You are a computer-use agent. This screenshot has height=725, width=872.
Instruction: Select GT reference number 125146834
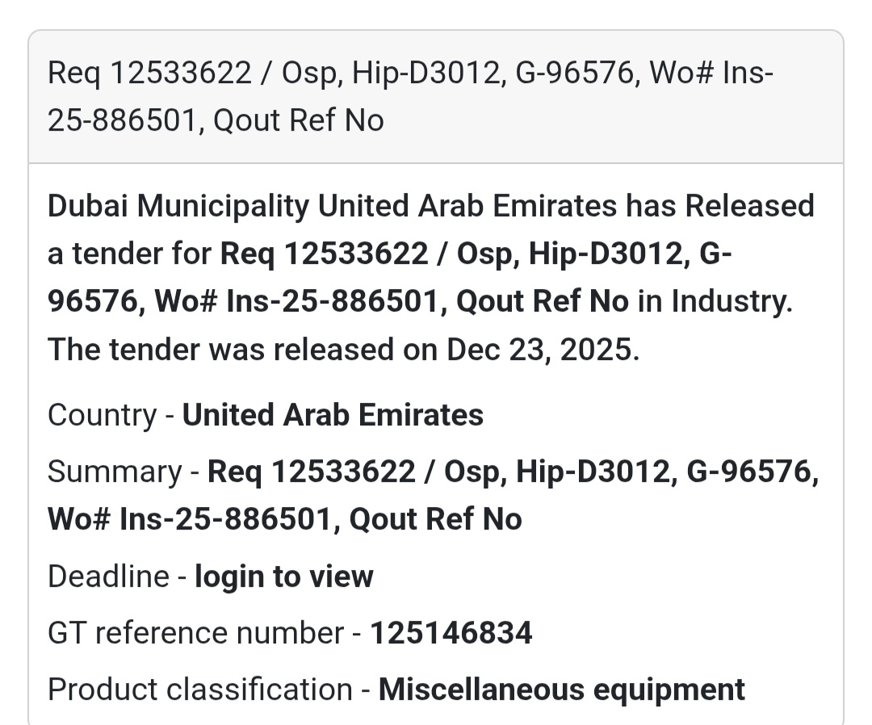[x=451, y=633]
